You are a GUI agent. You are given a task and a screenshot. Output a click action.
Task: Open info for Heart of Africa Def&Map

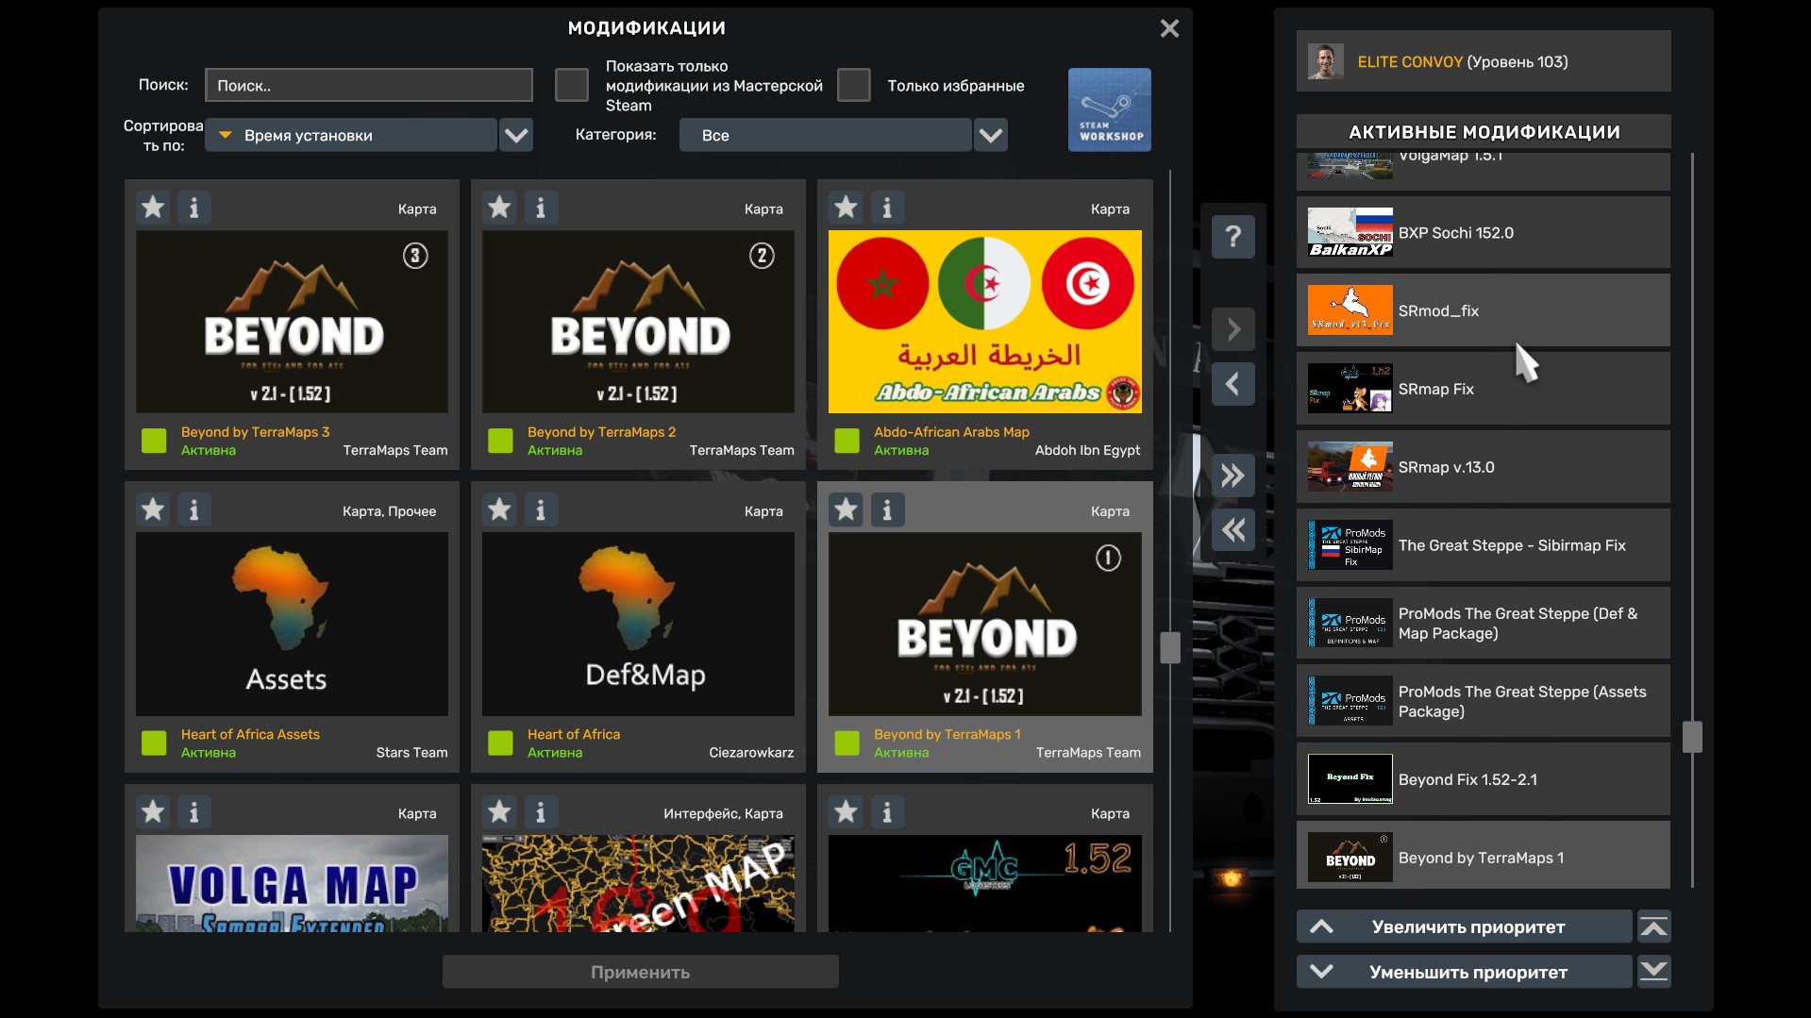[x=541, y=510]
